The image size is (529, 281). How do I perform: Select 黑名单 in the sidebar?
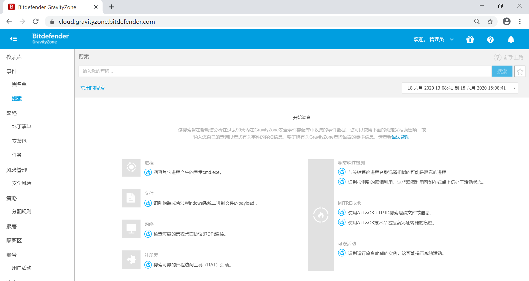19,84
